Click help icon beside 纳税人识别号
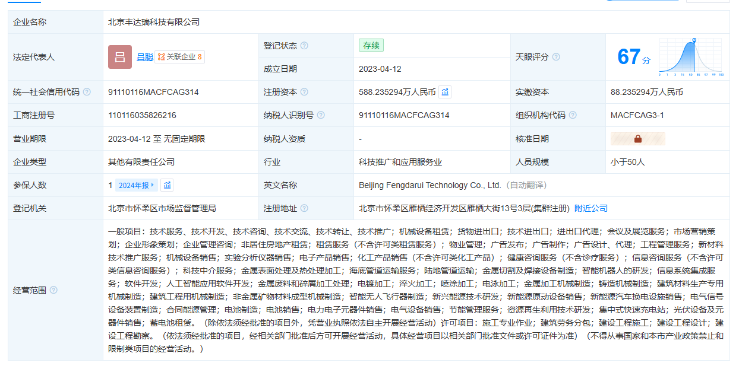739x366 pixels. 321,115
